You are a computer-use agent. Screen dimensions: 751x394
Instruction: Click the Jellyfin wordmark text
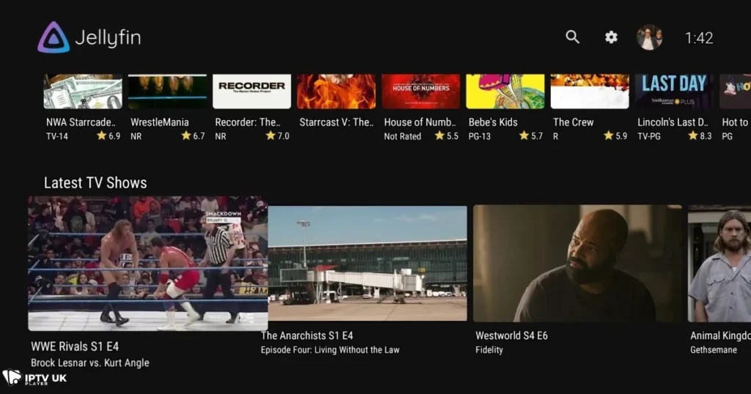coord(109,37)
